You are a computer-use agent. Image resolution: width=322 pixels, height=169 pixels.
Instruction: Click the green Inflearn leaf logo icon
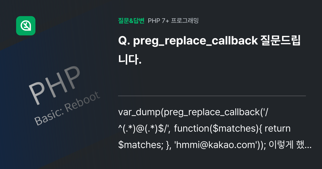(26, 26)
